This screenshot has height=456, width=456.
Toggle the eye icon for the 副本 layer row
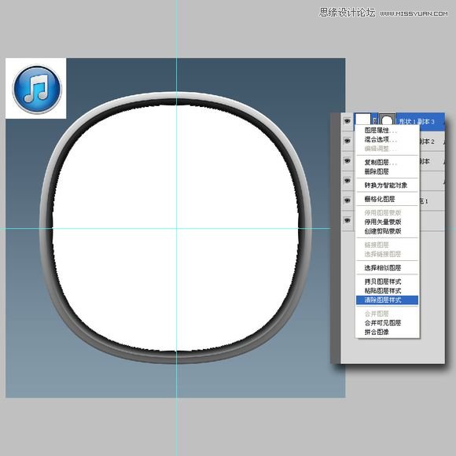pos(348,160)
